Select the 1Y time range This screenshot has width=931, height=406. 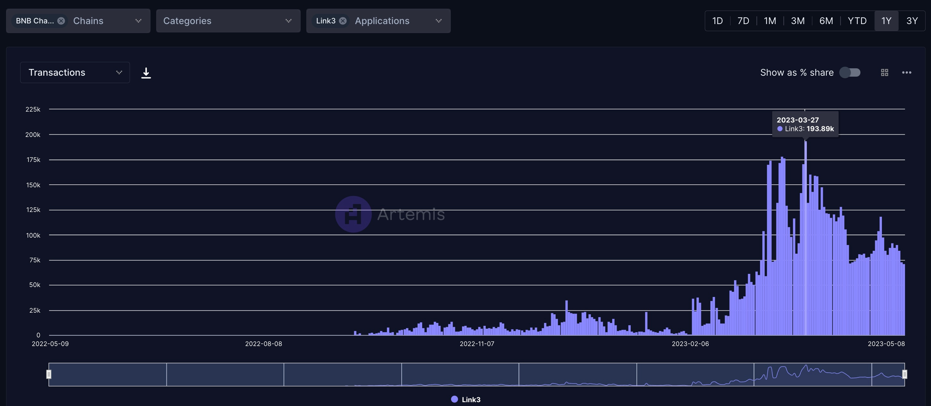pos(886,21)
